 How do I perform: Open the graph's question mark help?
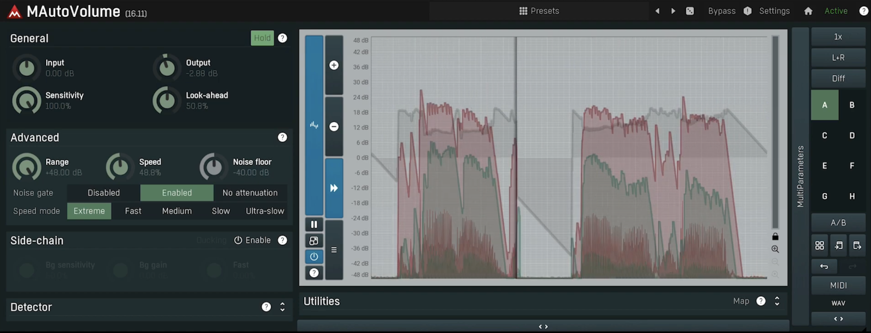(x=314, y=273)
